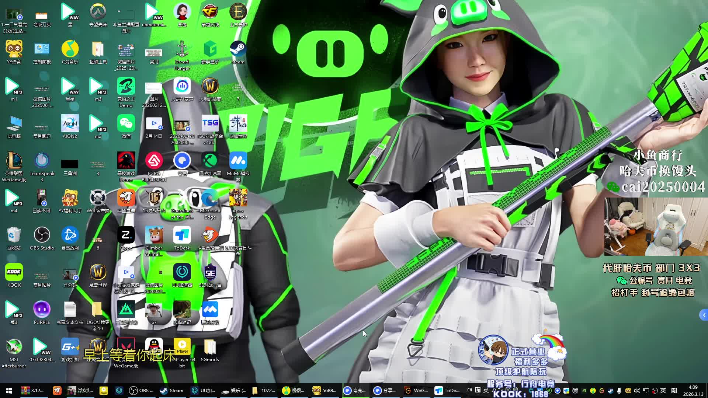
Task: Toggle the microphone tray icon
Action: [619, 391]
